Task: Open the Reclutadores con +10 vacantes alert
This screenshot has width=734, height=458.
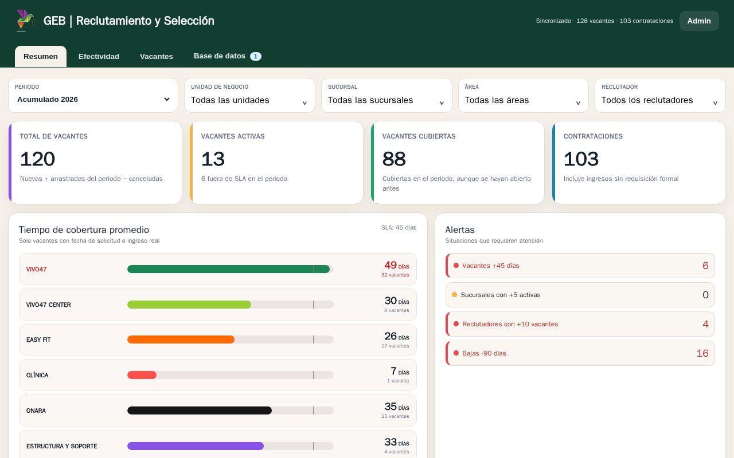Action: (x=580, y=324)
